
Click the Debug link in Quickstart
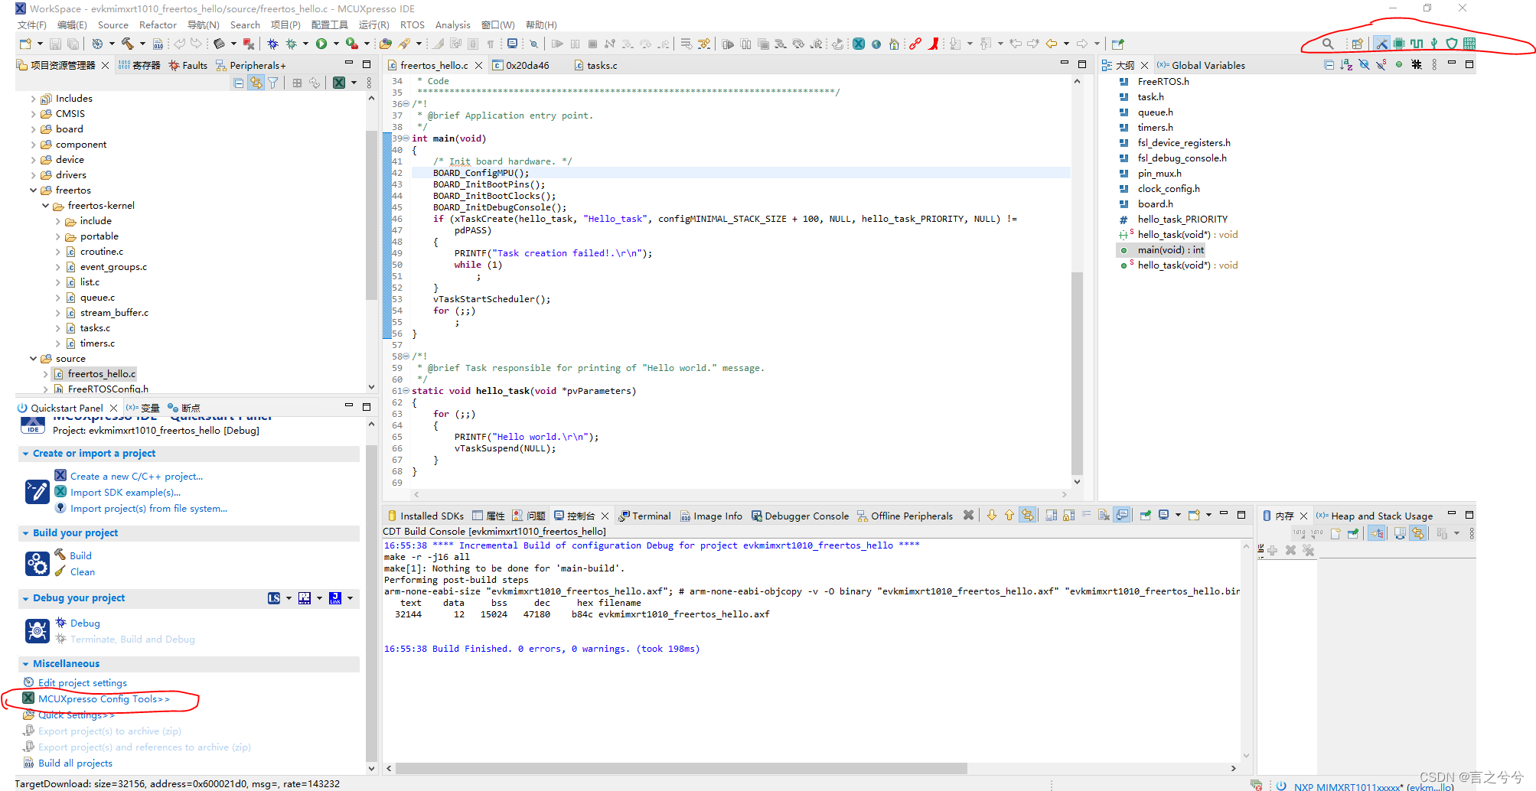[x=85, y=623]
